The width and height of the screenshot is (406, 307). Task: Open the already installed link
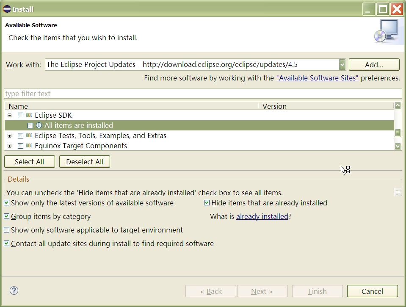[x=262, y=216]
